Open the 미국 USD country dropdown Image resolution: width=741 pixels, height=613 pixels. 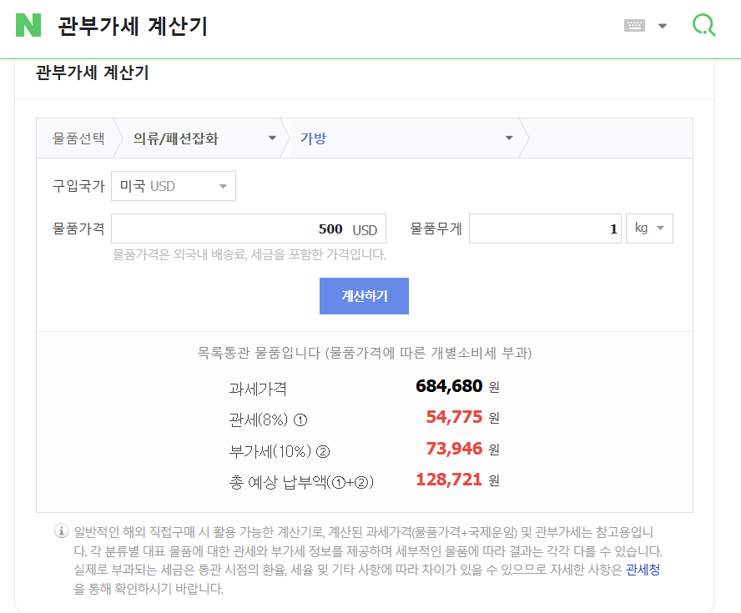pos(174,186)
